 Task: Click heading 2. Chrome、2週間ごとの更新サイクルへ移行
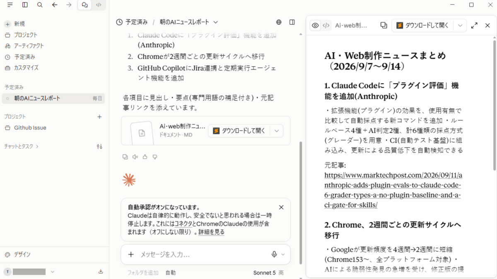[393, 230]
